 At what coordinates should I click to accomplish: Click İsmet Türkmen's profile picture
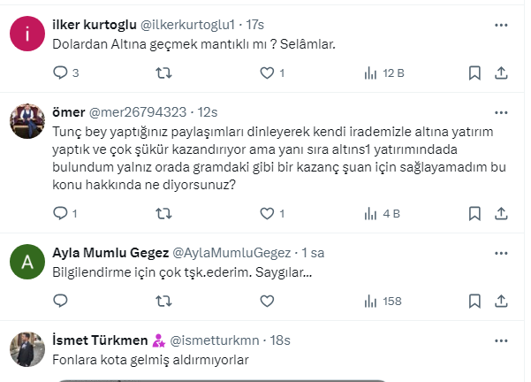point(27,350)
